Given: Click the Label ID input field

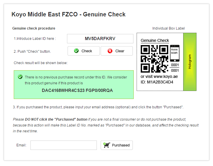Looking at the screenshot, I should coord(100,39).
